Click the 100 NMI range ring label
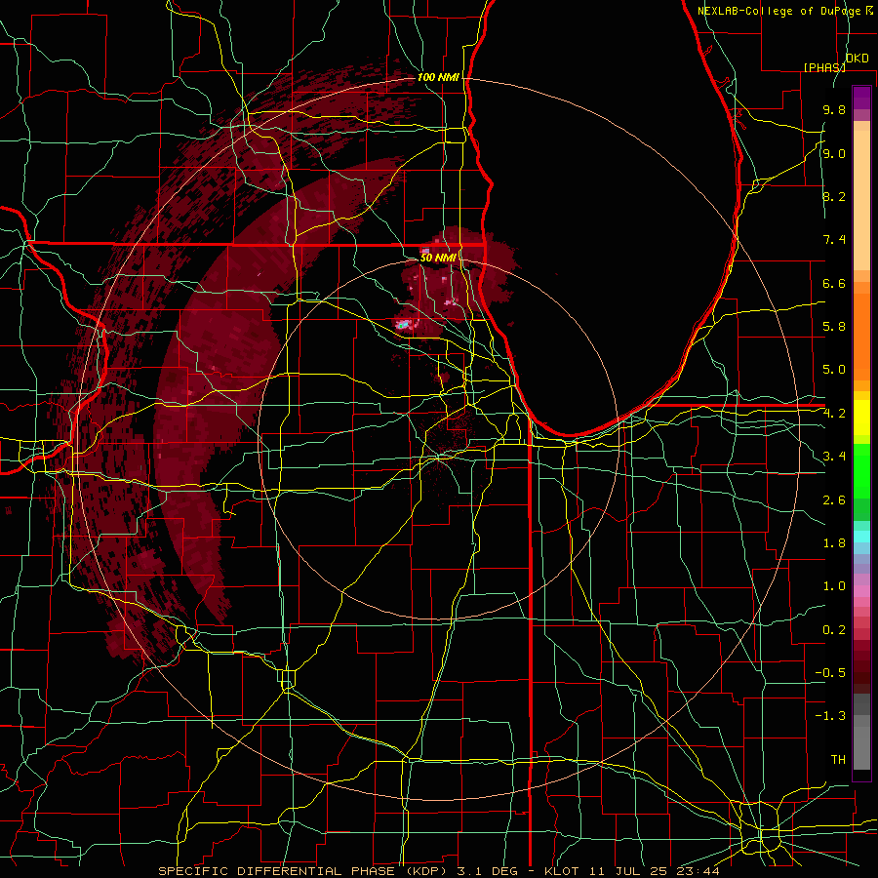The image size is (878, 878). 438,77
